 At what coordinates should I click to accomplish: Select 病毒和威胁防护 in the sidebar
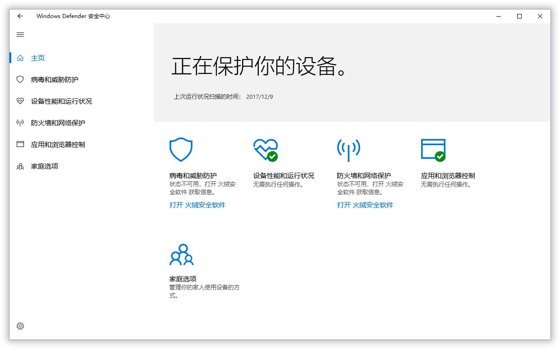[55, 80]
